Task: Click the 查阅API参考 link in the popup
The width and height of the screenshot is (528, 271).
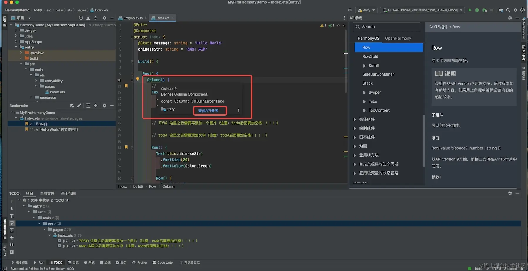Action: 208,111
